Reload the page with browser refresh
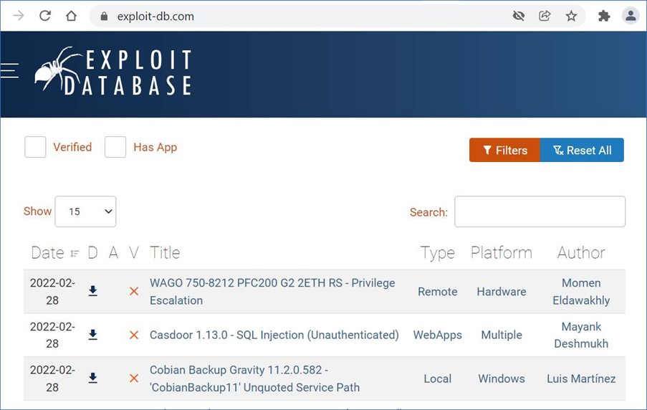This screenshot has width=647, height=410. coord(44,16)
